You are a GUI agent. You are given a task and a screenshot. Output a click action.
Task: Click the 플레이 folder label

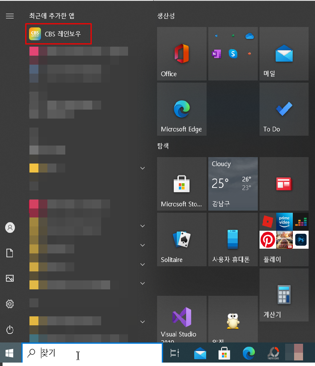pos(272,259)
